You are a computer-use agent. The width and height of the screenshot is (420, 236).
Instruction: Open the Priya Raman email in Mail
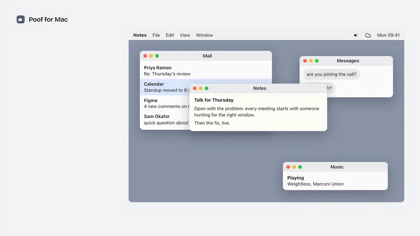[206, 71]
